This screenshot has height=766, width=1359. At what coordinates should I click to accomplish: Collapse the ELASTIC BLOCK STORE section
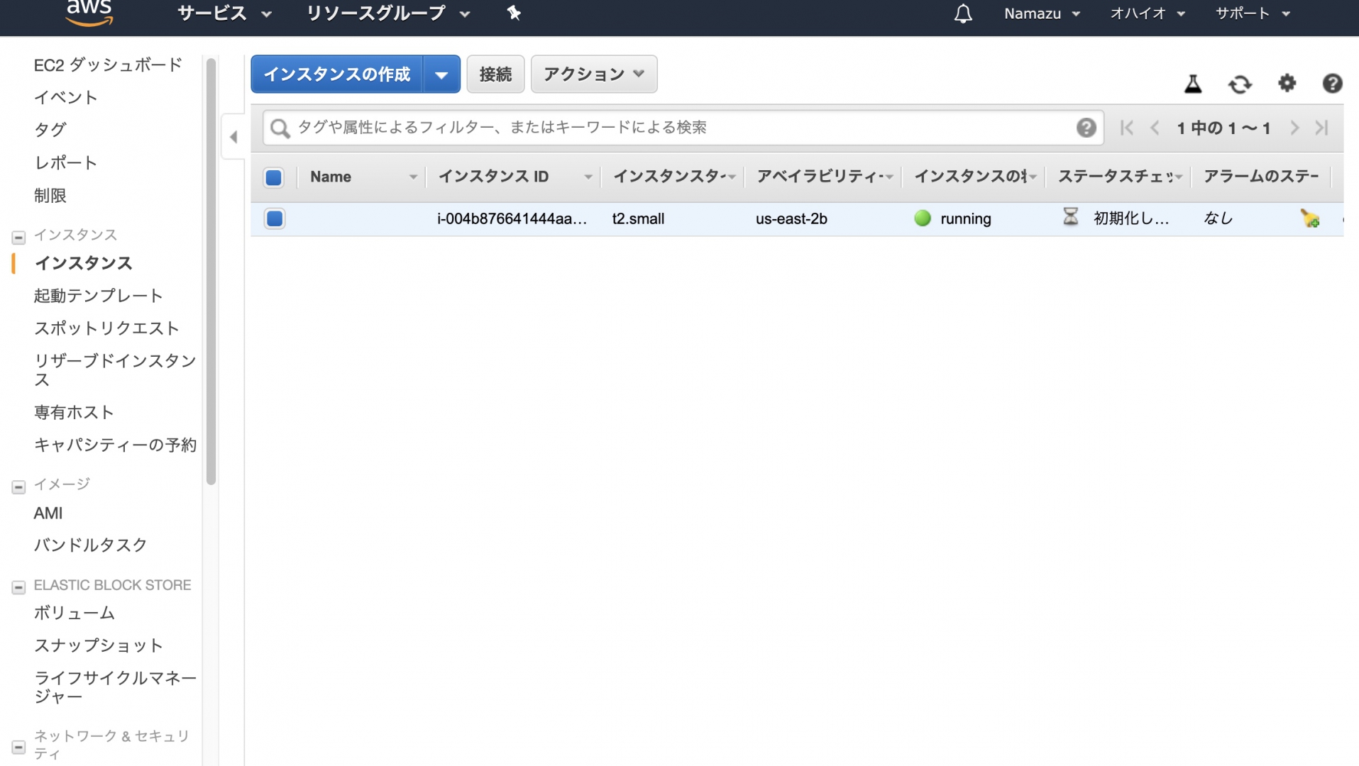click(18, 587)
